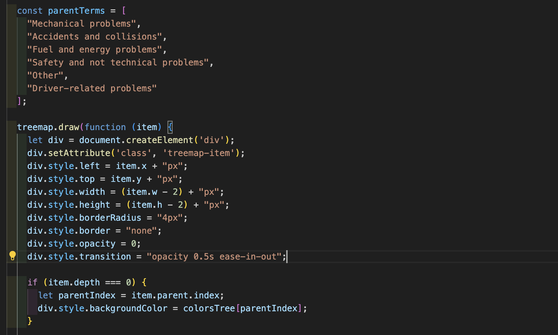Click the function keyword in the draw call
Screen dimensions: 558x335
point(105,127)
